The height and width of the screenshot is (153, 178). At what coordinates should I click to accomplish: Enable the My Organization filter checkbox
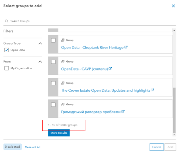[6, 68]
